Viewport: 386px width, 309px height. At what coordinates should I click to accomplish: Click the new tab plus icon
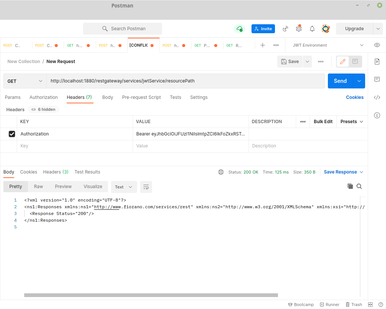coord(262,45)
